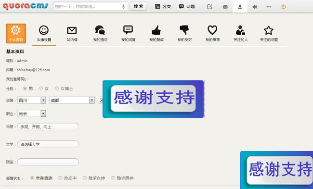Click the 基本资料 heading
This screenshot has height=189, width=313.
coord(15,51)
